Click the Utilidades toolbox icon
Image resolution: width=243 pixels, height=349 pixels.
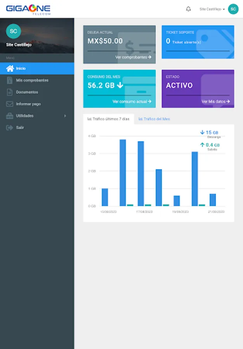pos(10,116)
